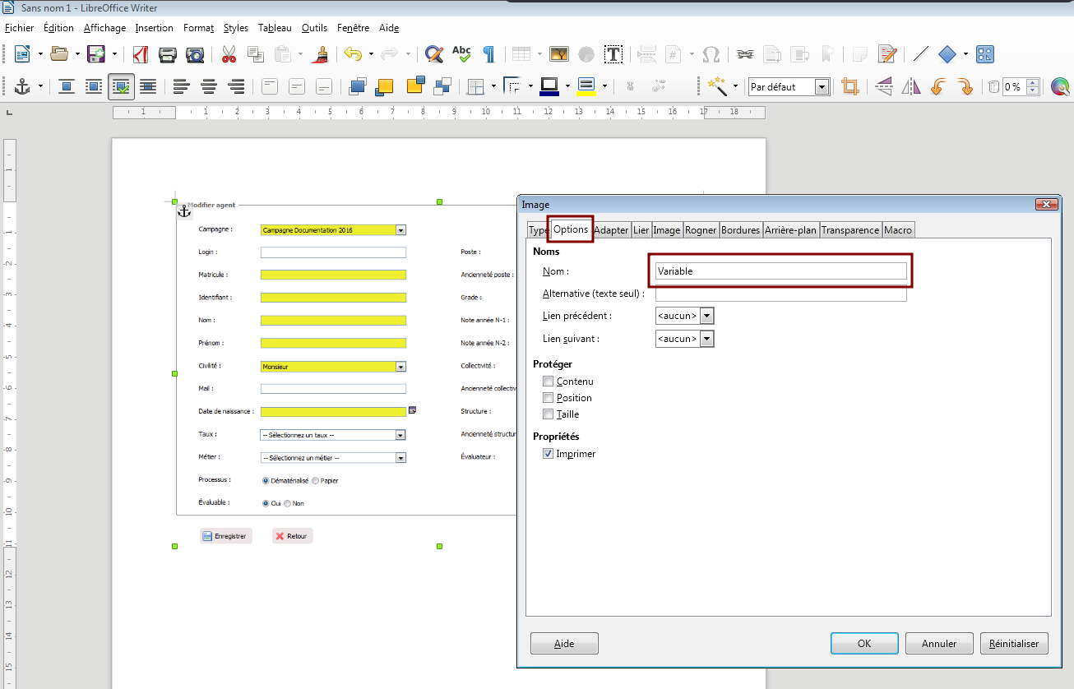The height and width of the screenshot is (689, 1074).
Task: Click the yellow area fill swatch
Action: [586, 93]
